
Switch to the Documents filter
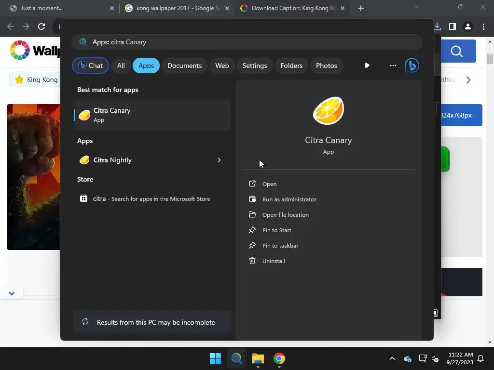click(x=184, y=66)
